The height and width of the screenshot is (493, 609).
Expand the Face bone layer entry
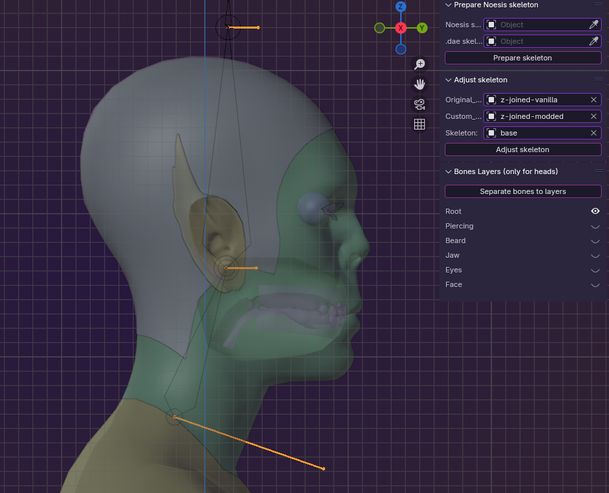[595, 284]
